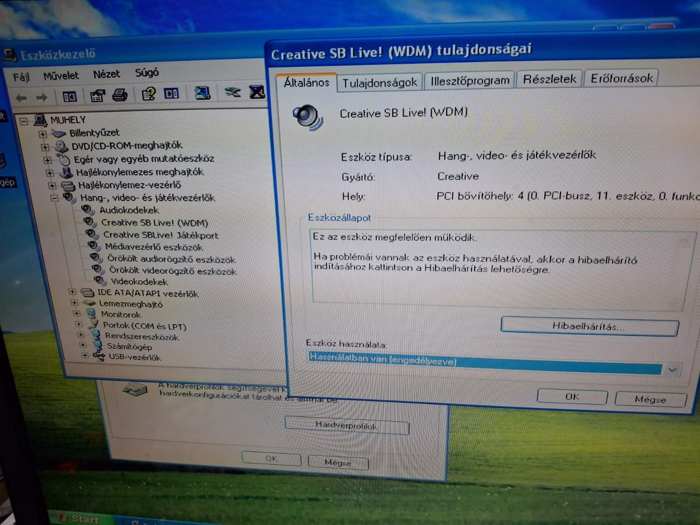Click the speaker icon beside Hang-, video- és játékvezérlők
Viewport: 700px width, 525px height.
pyautogui.click(x=70, y=198)
